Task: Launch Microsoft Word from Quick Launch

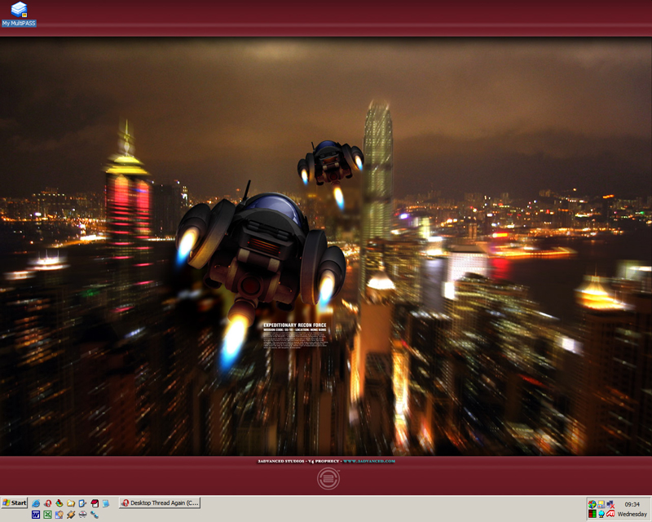Action: tap(37, 515)
